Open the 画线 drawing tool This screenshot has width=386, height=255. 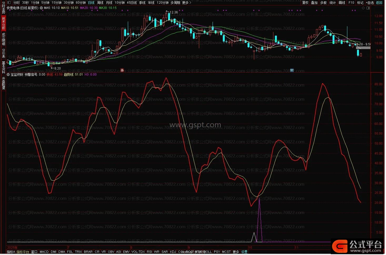tap(342, 3)
